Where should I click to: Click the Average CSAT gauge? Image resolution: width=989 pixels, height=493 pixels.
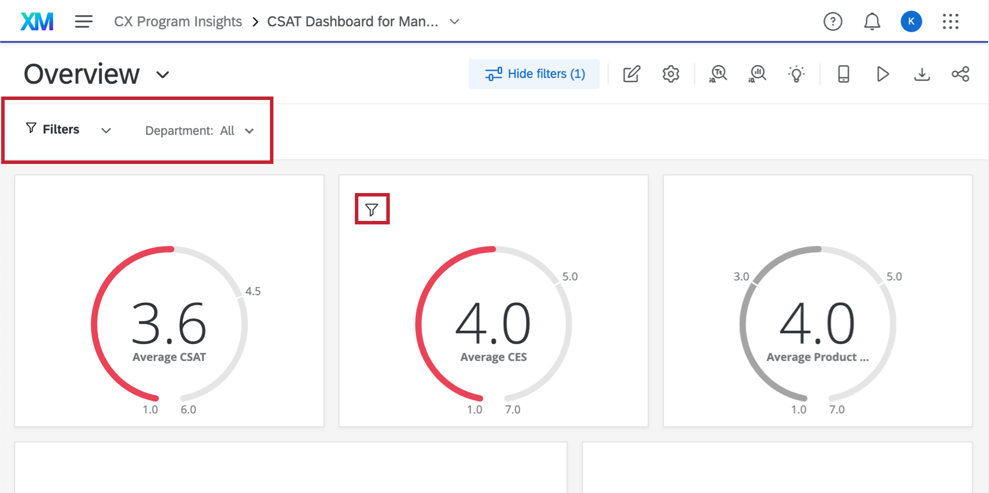169,324
